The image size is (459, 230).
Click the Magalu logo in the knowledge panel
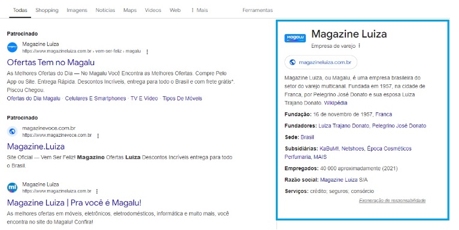click(295, 38)
